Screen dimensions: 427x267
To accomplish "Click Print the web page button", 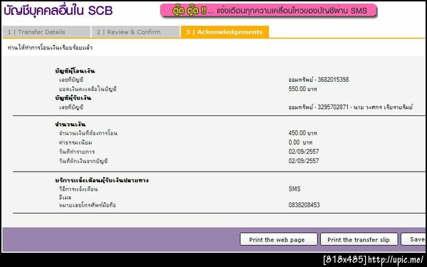I will [278, 239].
